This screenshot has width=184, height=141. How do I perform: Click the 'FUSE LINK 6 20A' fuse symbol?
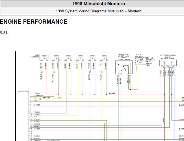[x=141, y=61]
